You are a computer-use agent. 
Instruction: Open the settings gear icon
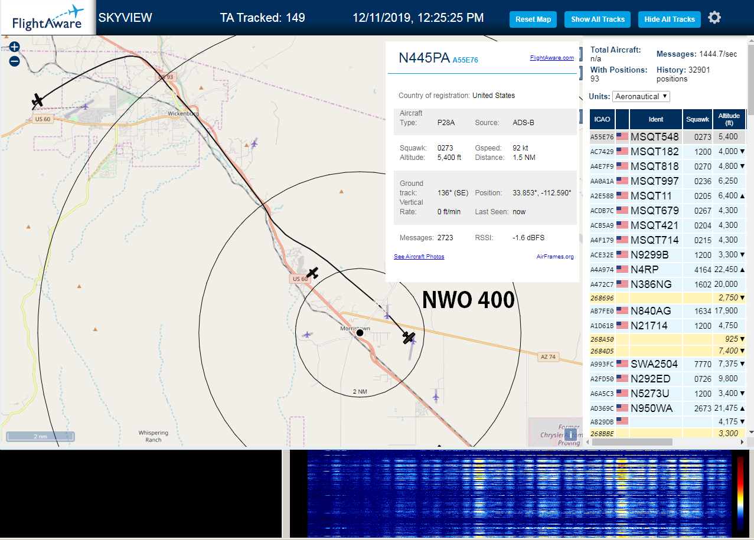coord(714,18)
